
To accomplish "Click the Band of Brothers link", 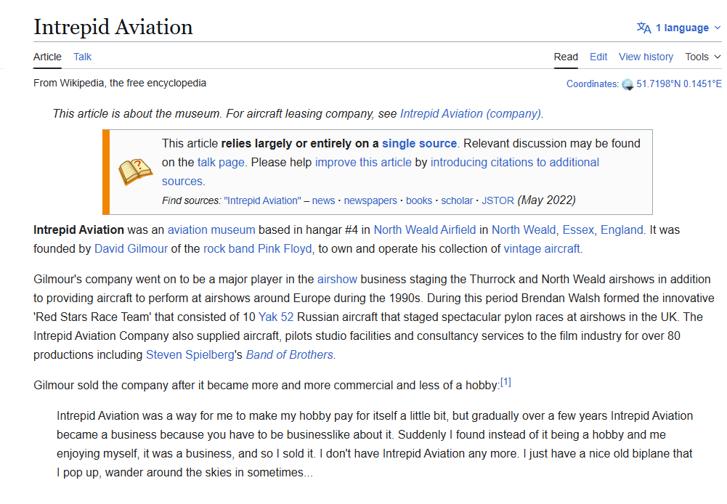I will [x=290, y=354].
